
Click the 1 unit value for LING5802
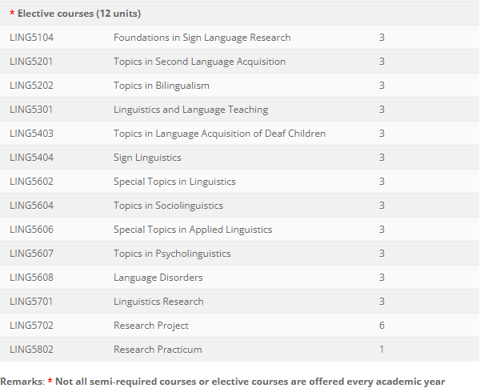[x=382, y=350]
